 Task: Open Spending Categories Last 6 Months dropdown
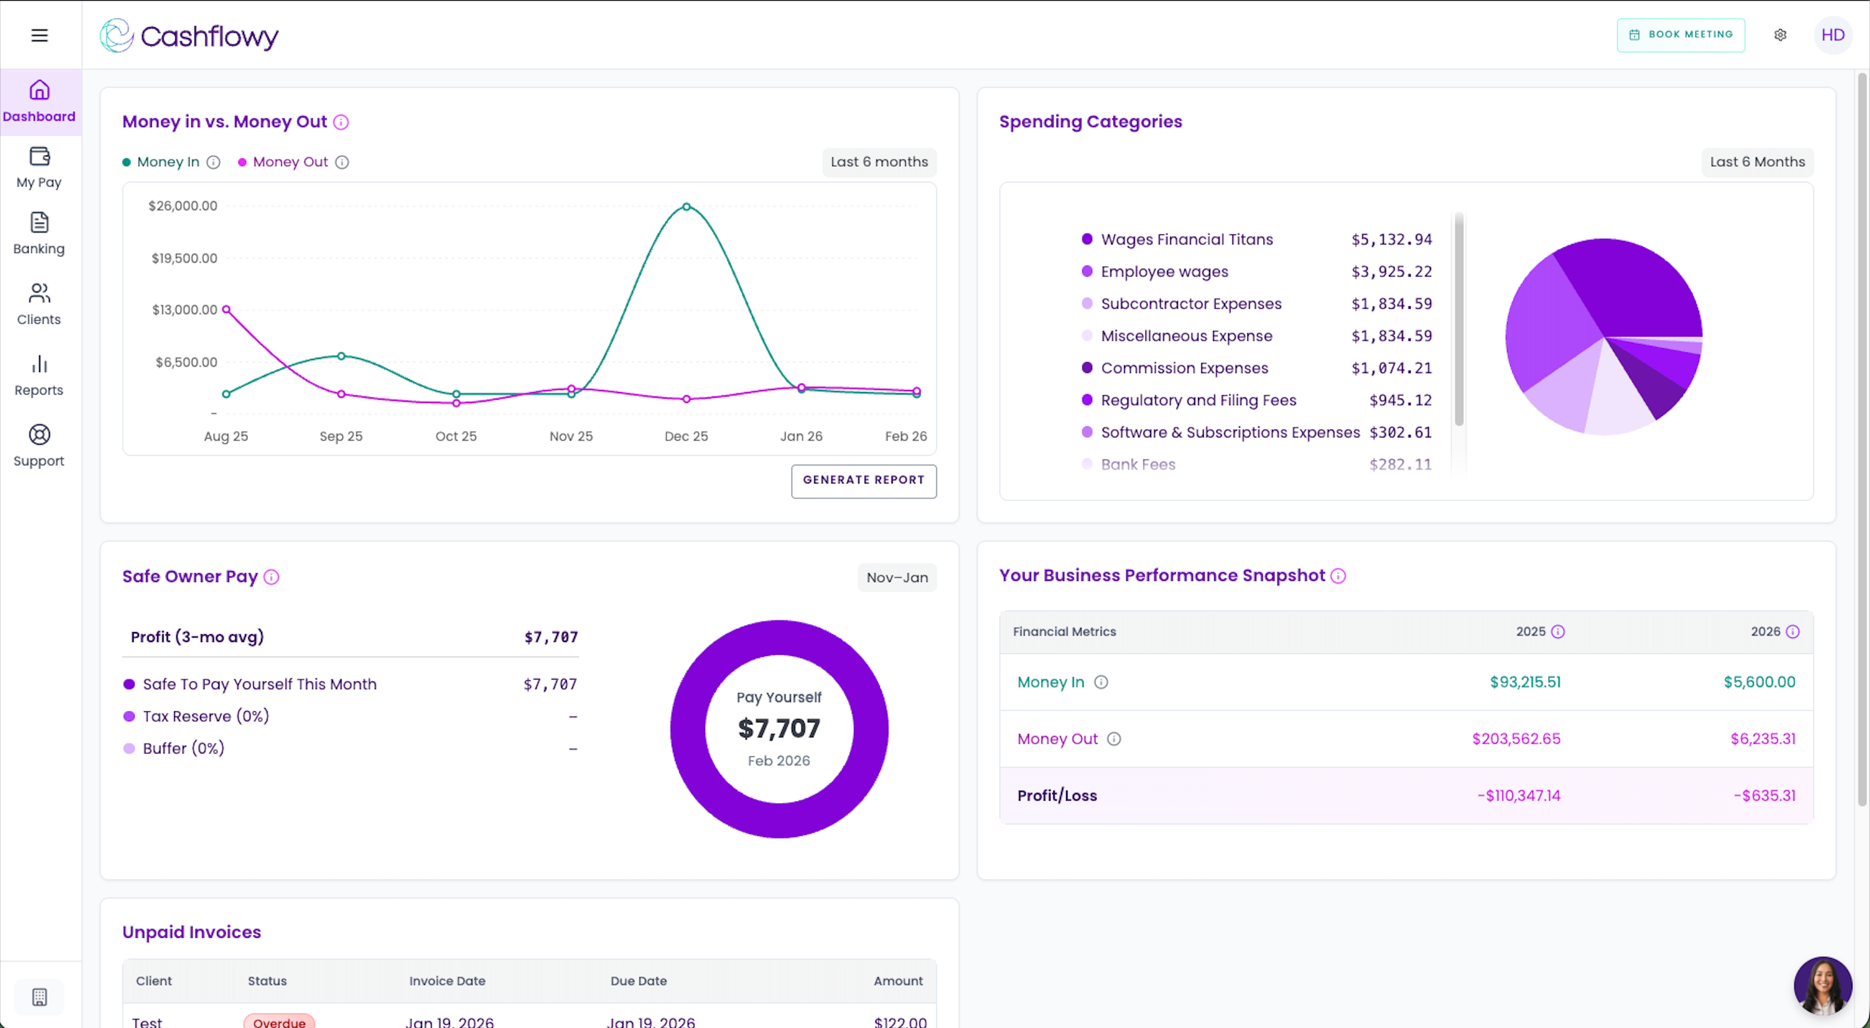pos(1757,162)
